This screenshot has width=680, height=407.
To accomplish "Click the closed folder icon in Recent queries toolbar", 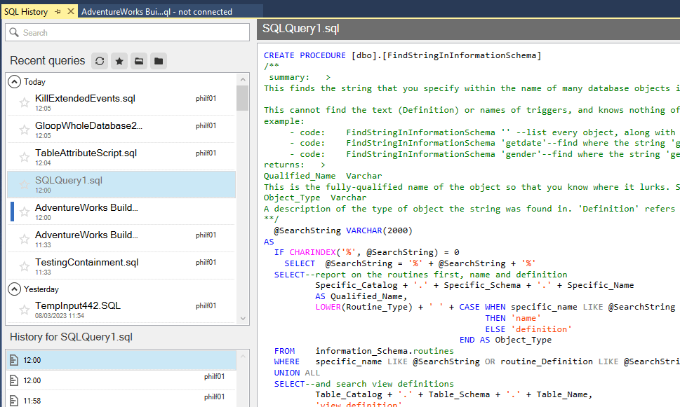I will (157, 61).
